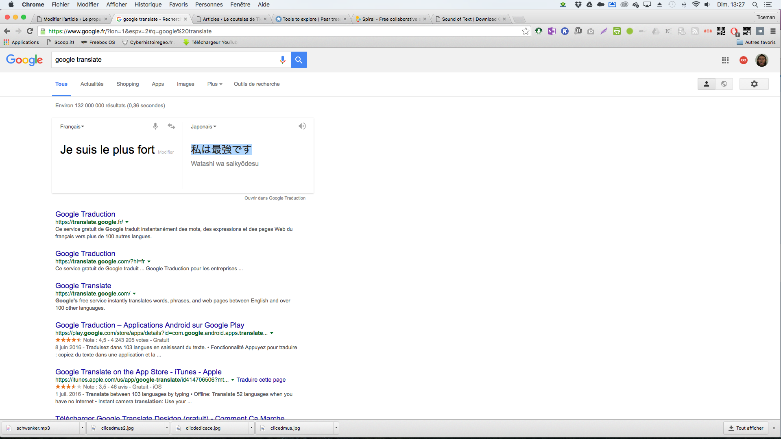
Task: Open the Google apps grid
Action: [725, 60]
